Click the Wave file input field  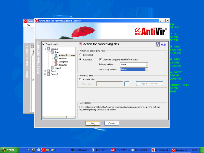(x=110, y=84)
